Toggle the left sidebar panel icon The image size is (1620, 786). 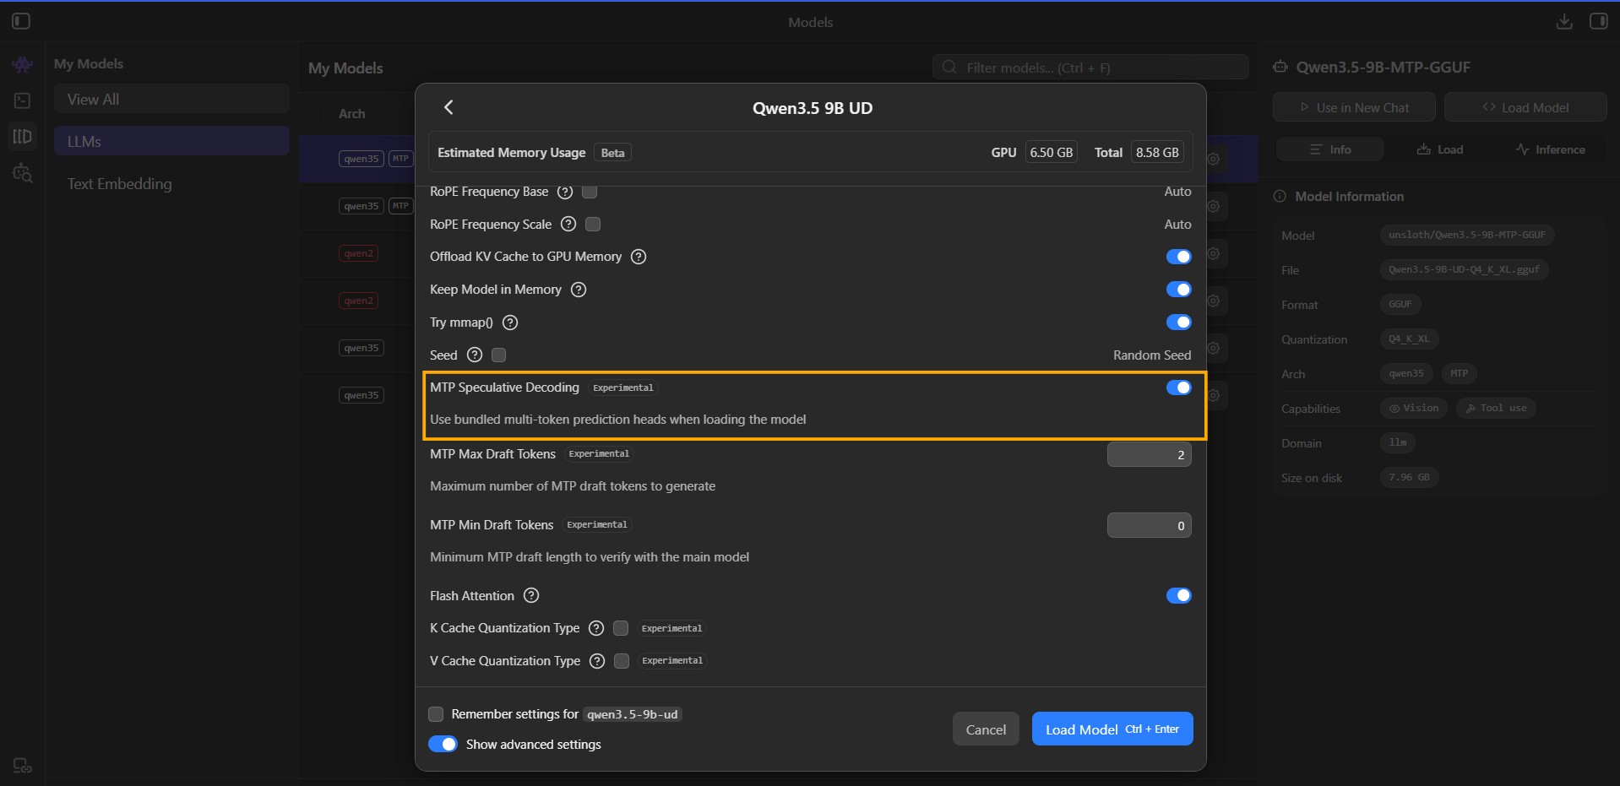coord(21,21)
